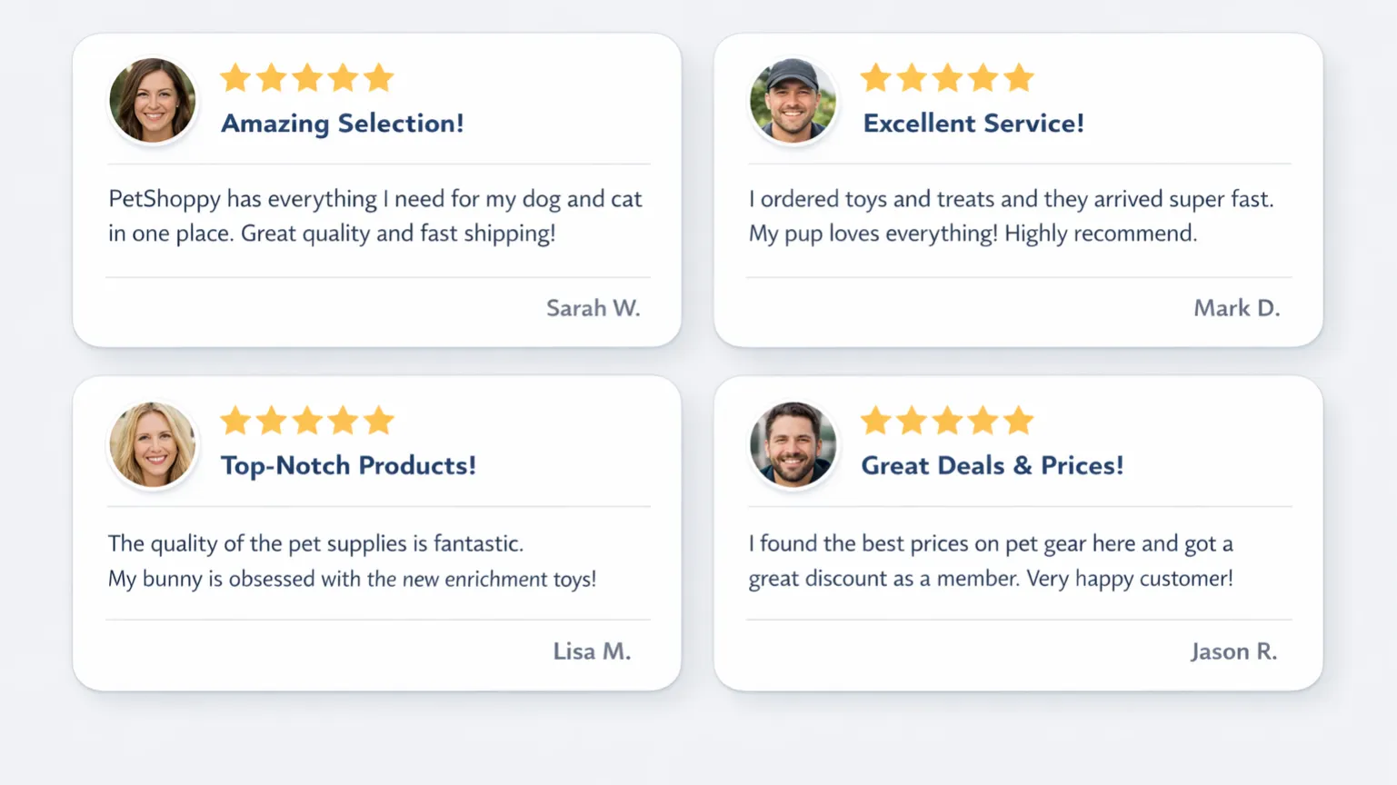Open the "Excellent Service!" review title
Viewport: 1397px width, 785px height.
point(973,124)
